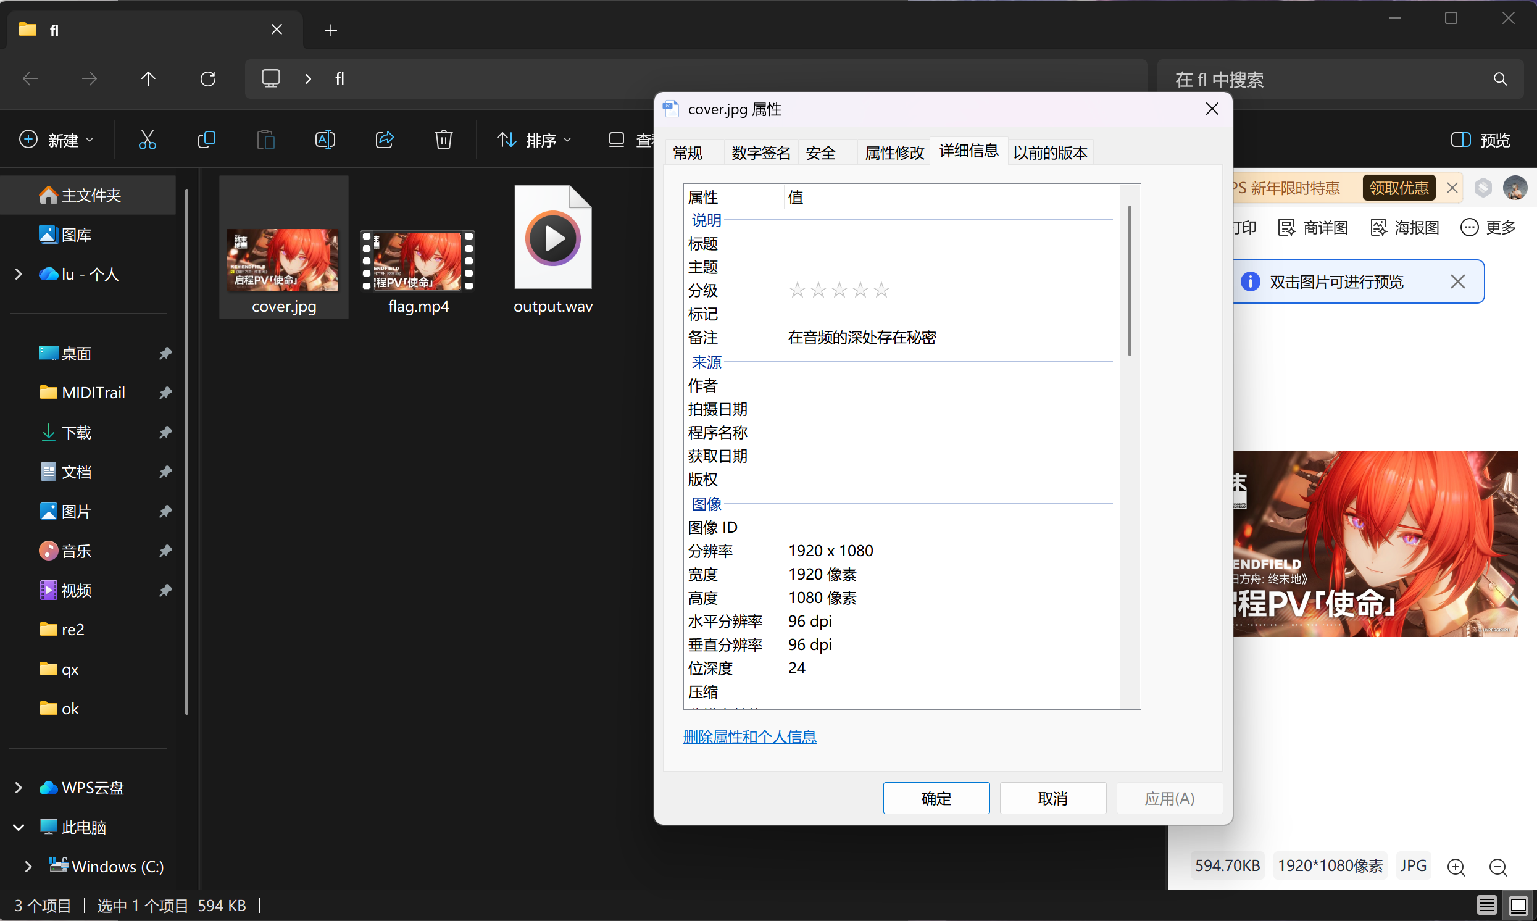
Task: Click the zoom out magnifier icon
Action: 1498,867
